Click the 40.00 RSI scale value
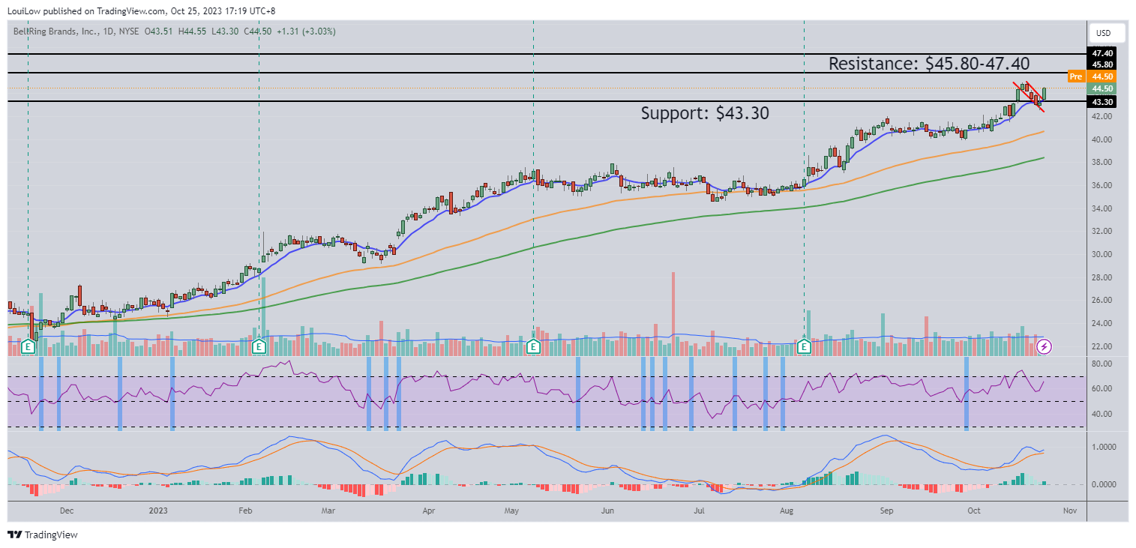Screen dimensions: 1136x548 pos(1102,414)
